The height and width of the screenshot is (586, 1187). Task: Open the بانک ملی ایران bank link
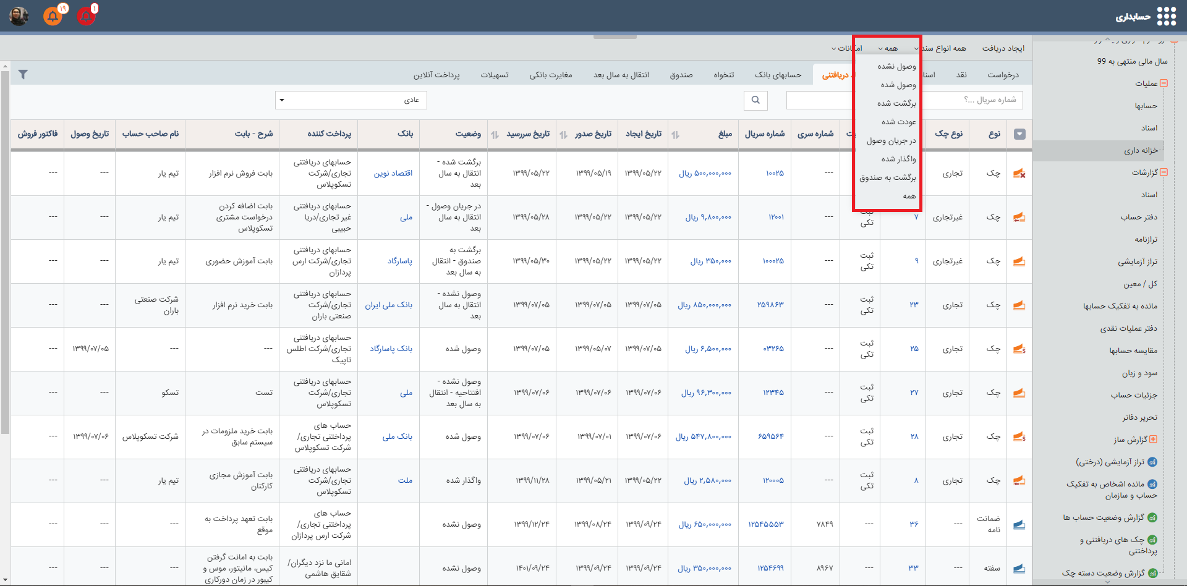[388, 305]
